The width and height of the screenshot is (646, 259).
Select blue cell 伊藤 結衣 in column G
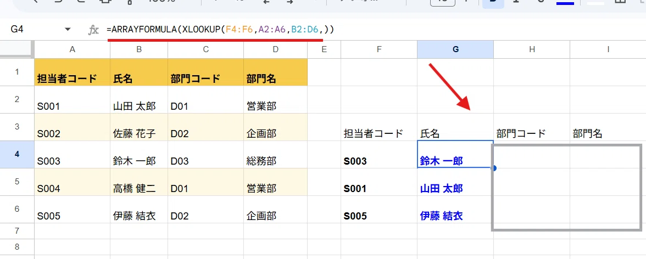455,209
